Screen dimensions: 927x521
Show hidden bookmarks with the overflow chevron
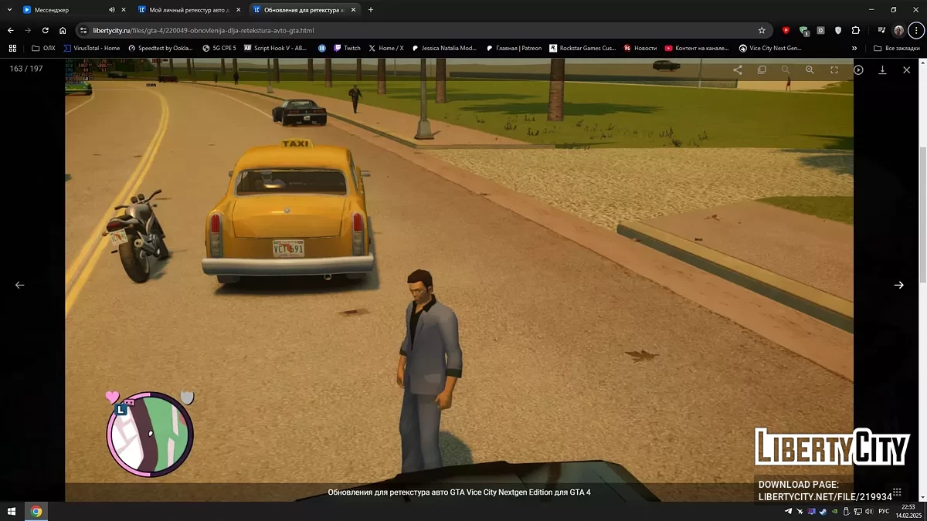pyautogui.click(x=854, y=48)
